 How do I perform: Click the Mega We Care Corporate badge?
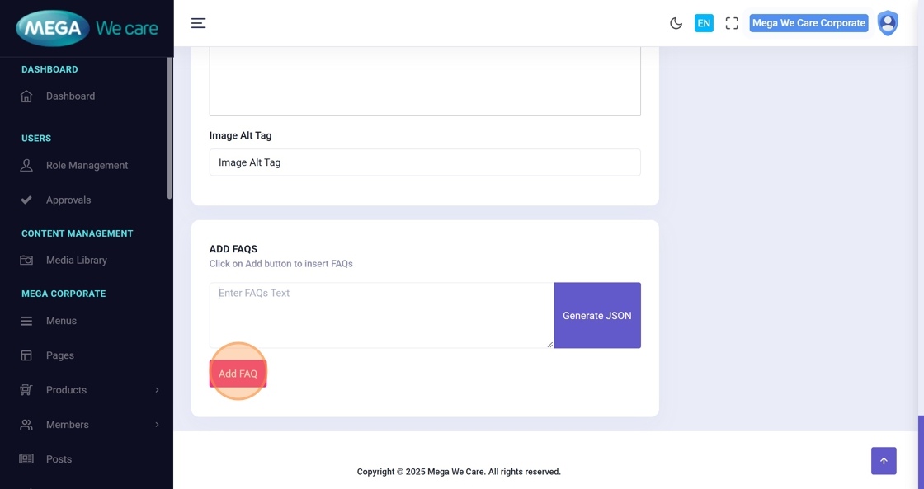(x=808, y=23)
